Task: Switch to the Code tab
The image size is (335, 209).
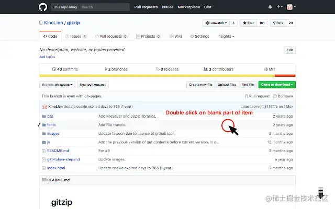Action: click(x=50, y=36)
